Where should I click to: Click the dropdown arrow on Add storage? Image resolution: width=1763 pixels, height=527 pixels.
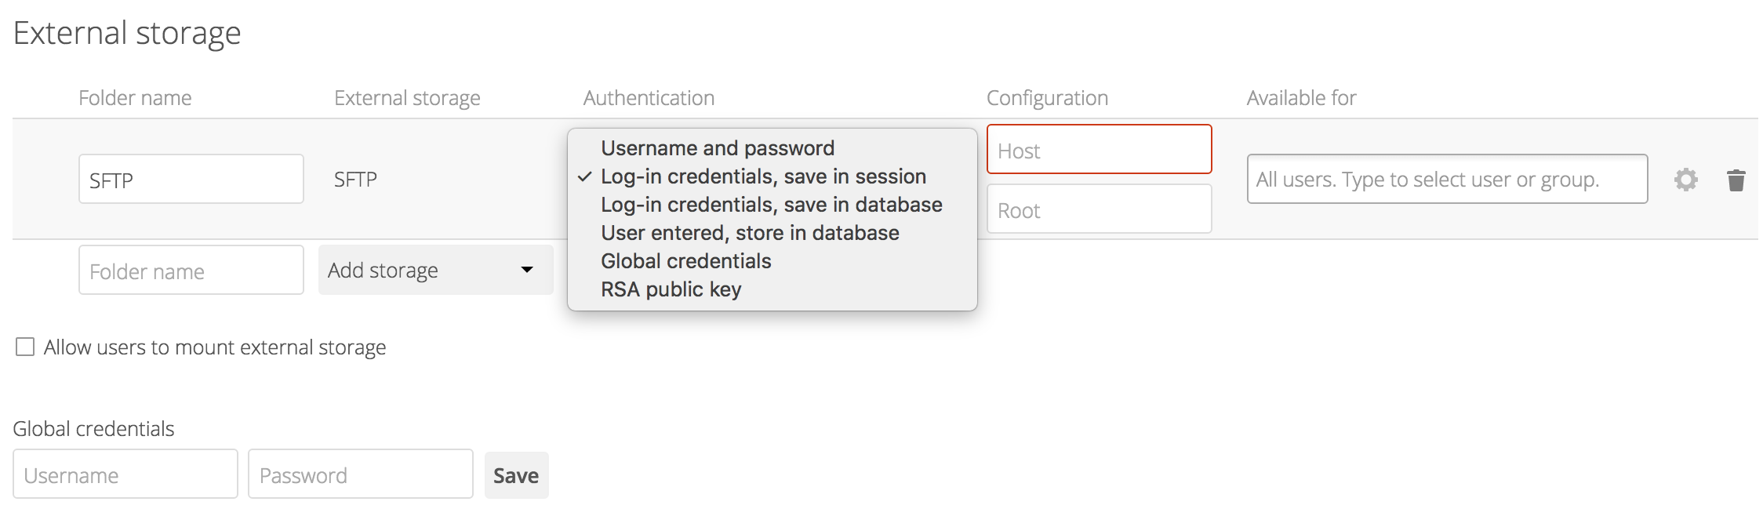(x=529, y=270)
